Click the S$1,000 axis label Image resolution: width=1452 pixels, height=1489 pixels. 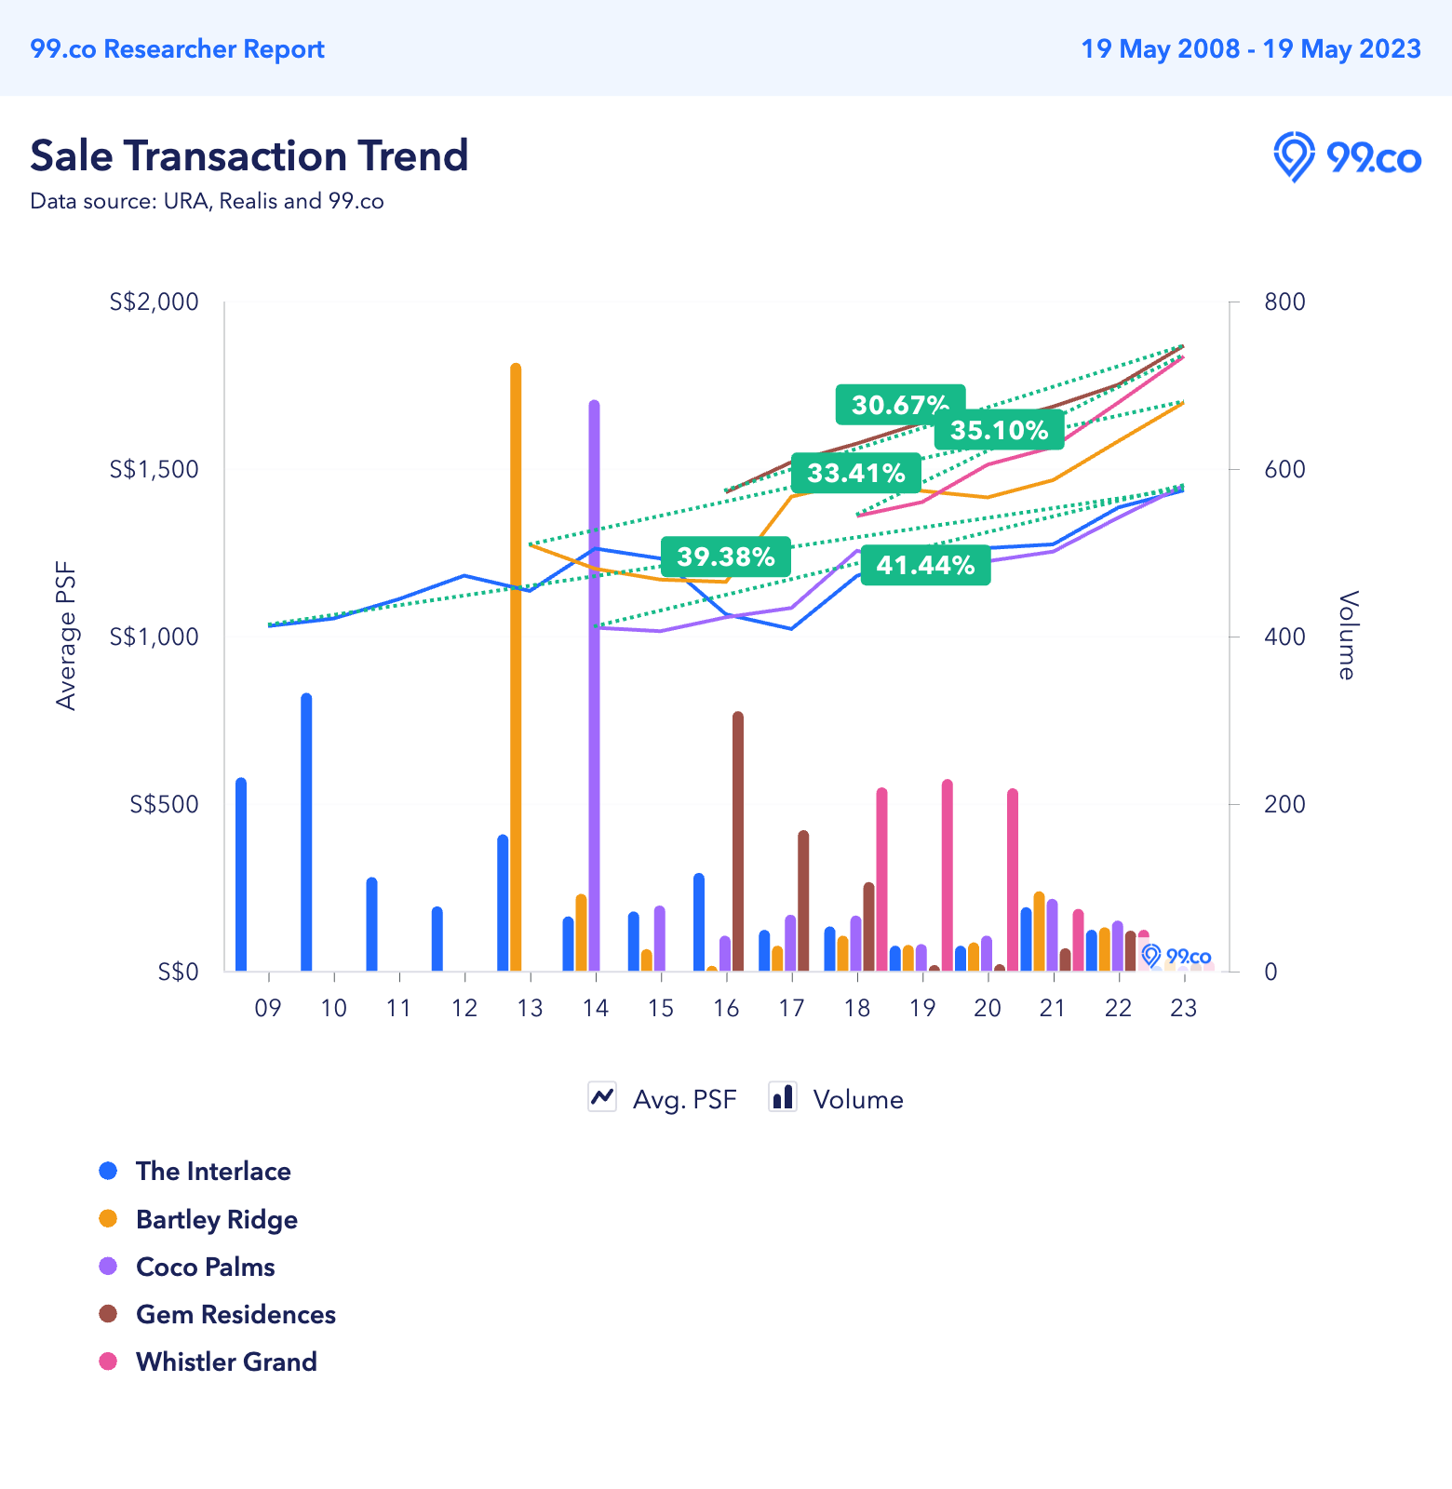[x=154, y=637]
